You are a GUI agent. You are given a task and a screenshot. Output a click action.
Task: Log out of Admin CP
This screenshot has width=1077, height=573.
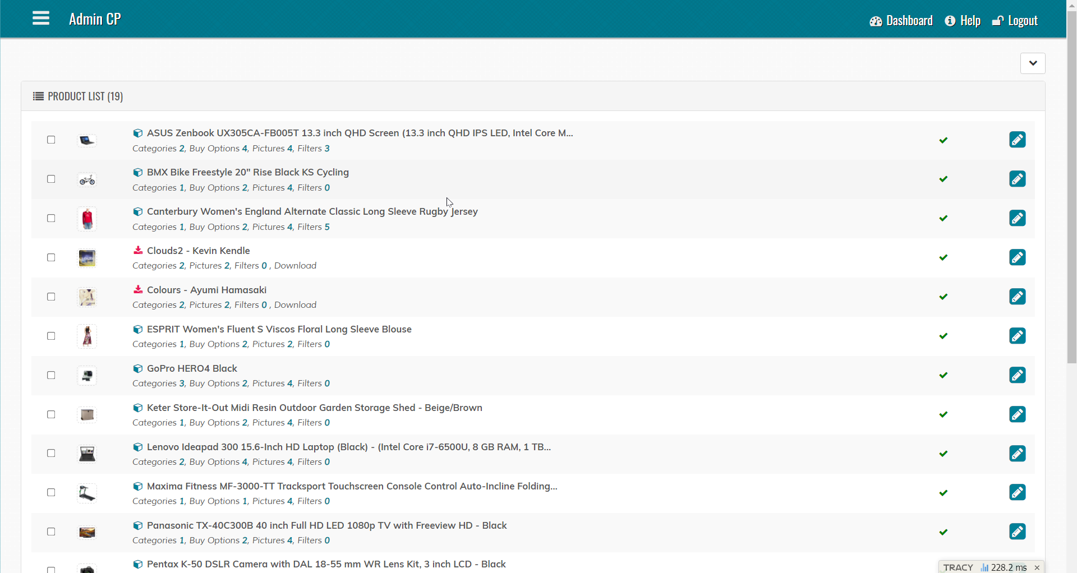click(x=1015, y=21)
